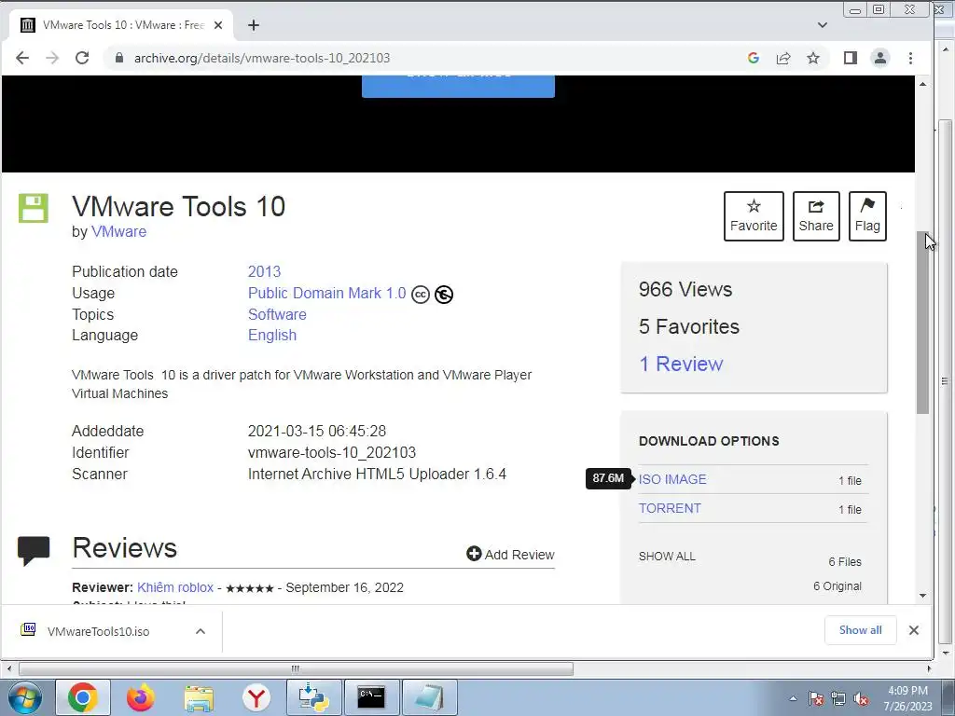Image resolution: width=955 pixels, height=716 pixels.
Task: Open the Software topic link
Action: [x=277, y=314]
